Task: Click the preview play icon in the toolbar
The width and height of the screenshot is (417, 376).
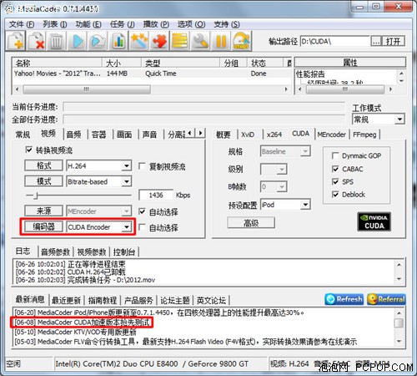Action: tap(98, 41)
